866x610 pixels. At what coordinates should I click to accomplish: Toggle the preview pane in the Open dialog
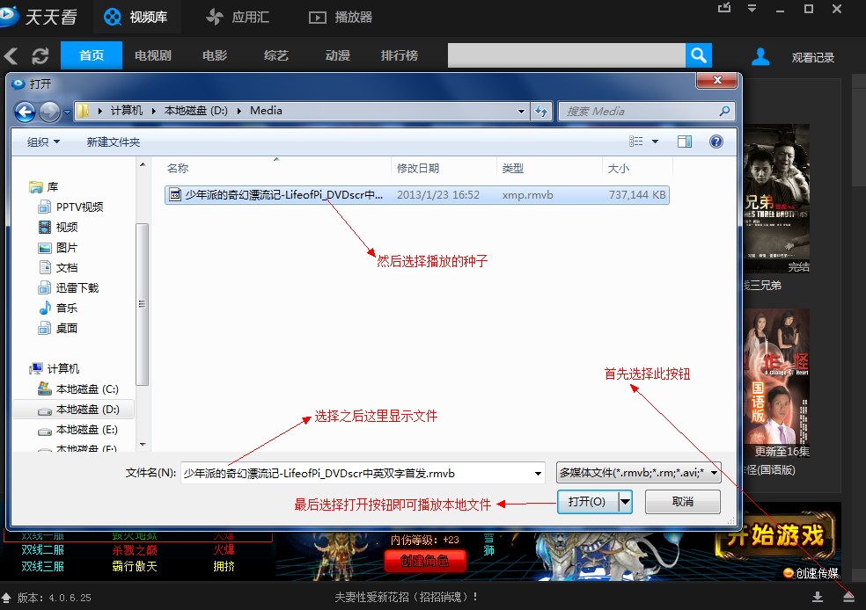tap(685, 141)
